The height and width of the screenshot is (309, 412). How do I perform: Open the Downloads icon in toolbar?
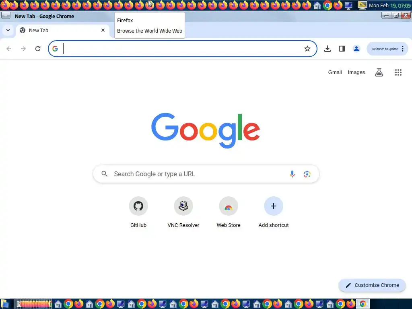pyautogui.click(x=328, y=49)
